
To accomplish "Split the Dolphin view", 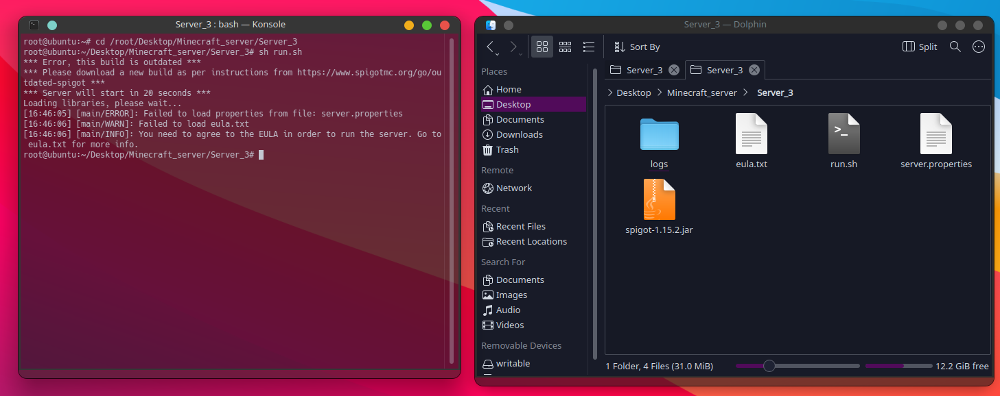I will coord(920,47).
